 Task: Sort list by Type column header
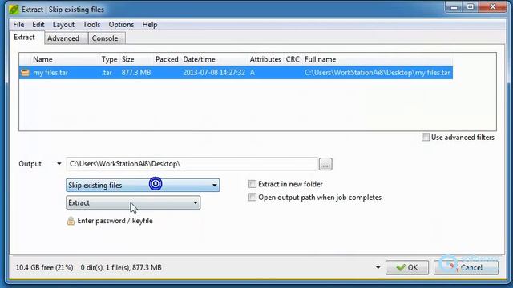pos(109,59)
